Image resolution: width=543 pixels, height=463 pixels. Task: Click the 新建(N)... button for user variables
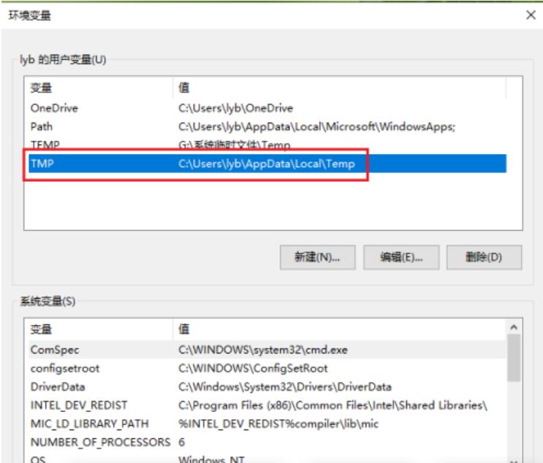pyautogui.click(x=317, y=257)
